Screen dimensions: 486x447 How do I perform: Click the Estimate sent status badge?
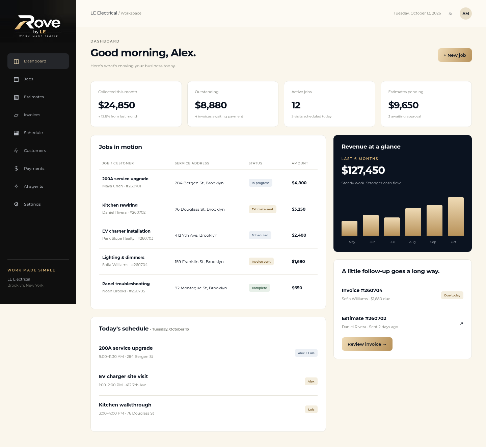click(263, 209)
